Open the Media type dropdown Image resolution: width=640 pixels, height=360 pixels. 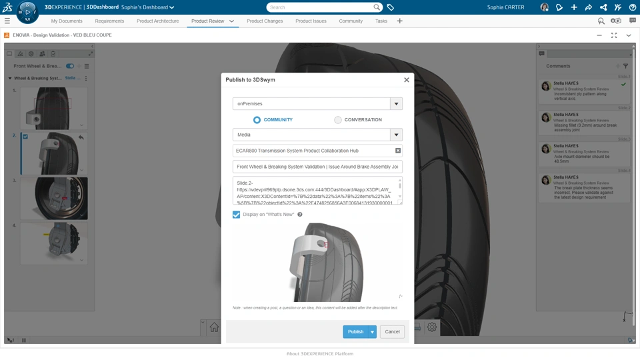[396, 135]
